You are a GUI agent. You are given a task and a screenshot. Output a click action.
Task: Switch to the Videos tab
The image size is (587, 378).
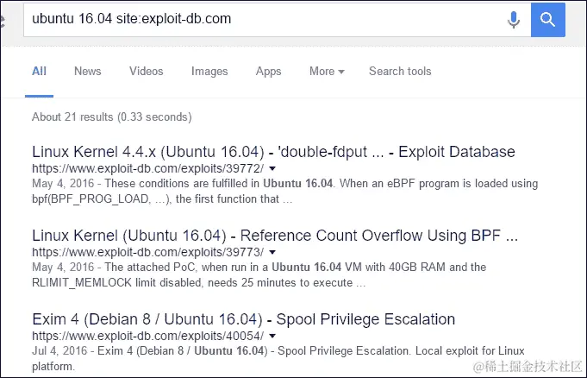pos(147,71)
